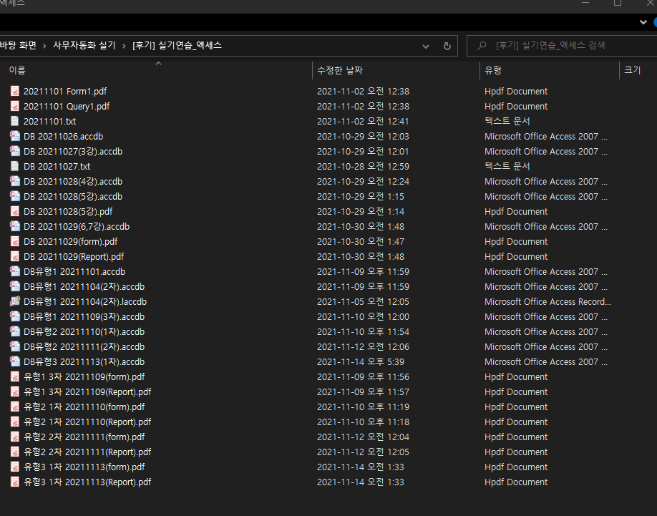Expand the ribbon with the top-right chevron

[x=645, y=22]
